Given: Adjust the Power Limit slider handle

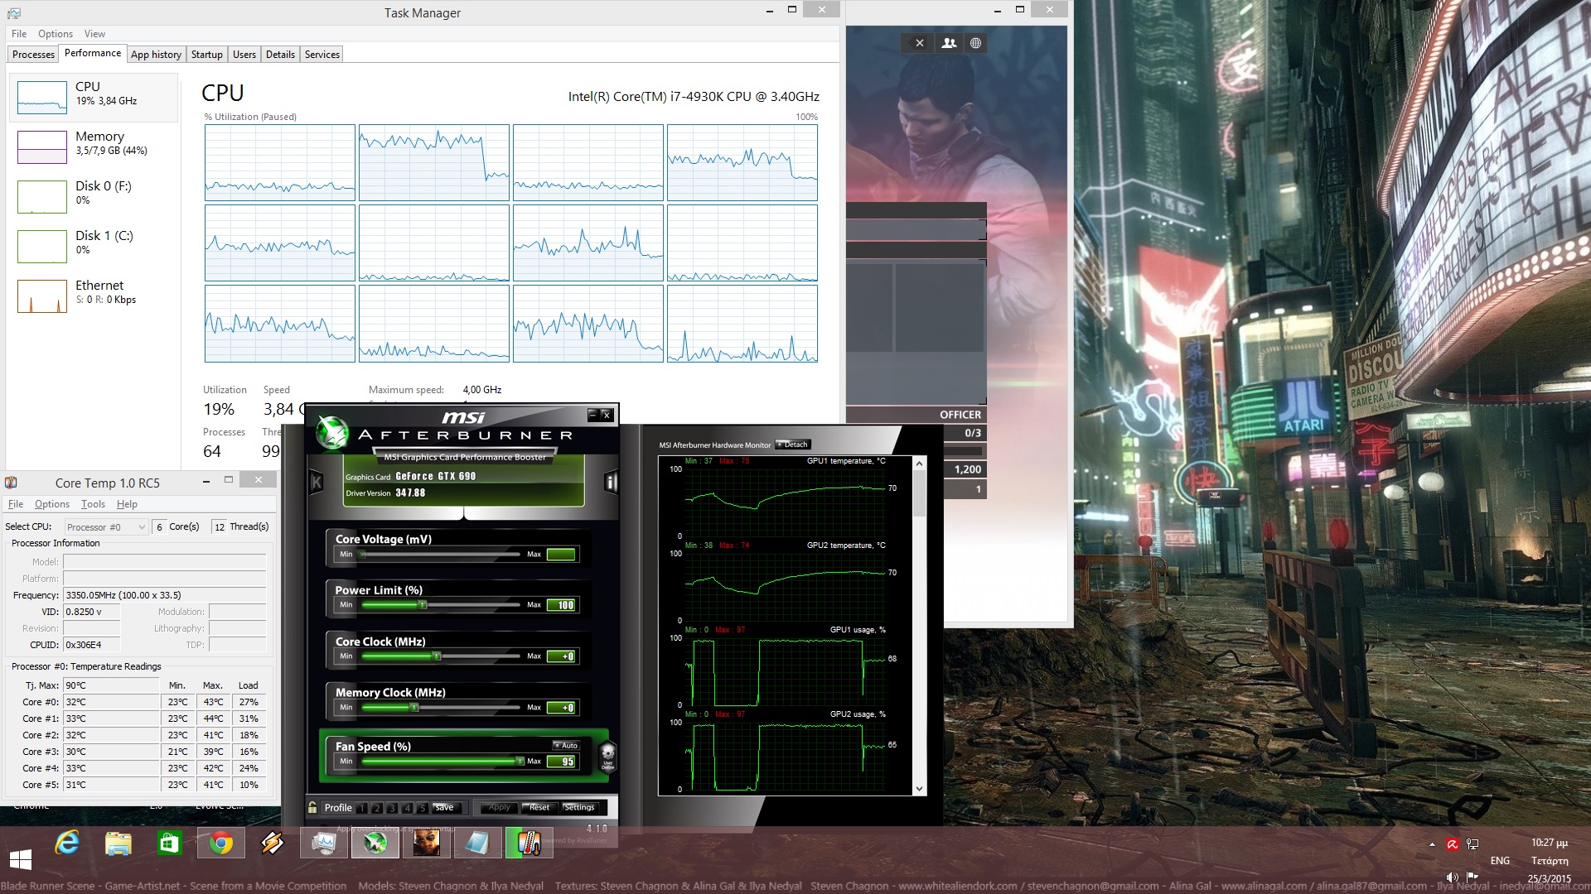Looking at the screenshot, I should click(423, 605).
